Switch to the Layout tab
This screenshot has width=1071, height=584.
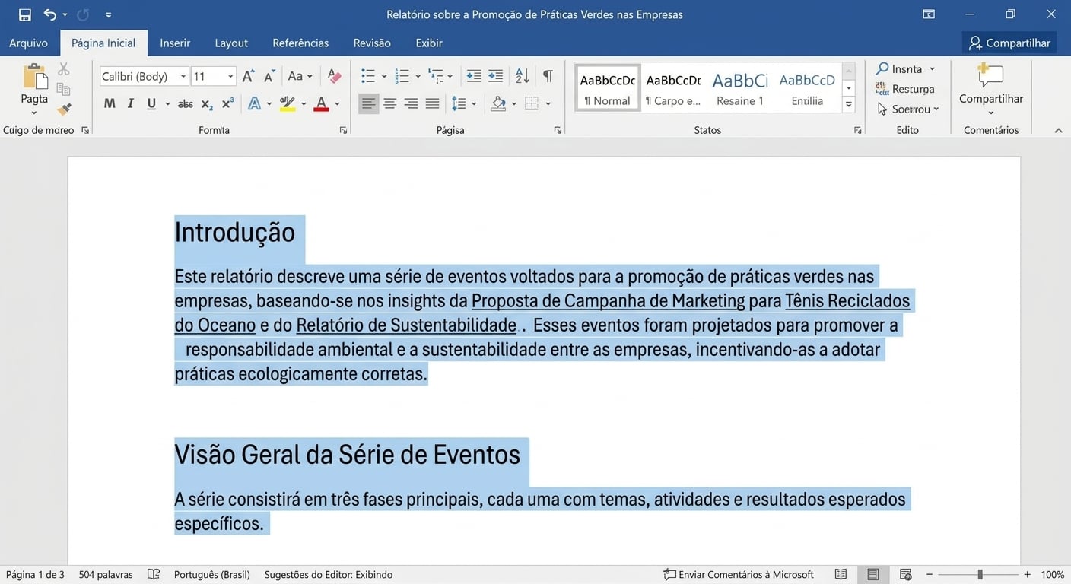[x=231, y=43]
